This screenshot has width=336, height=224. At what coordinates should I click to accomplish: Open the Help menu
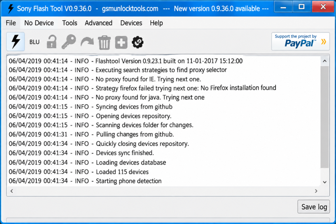pyautogui.click(x=157, y=23)
